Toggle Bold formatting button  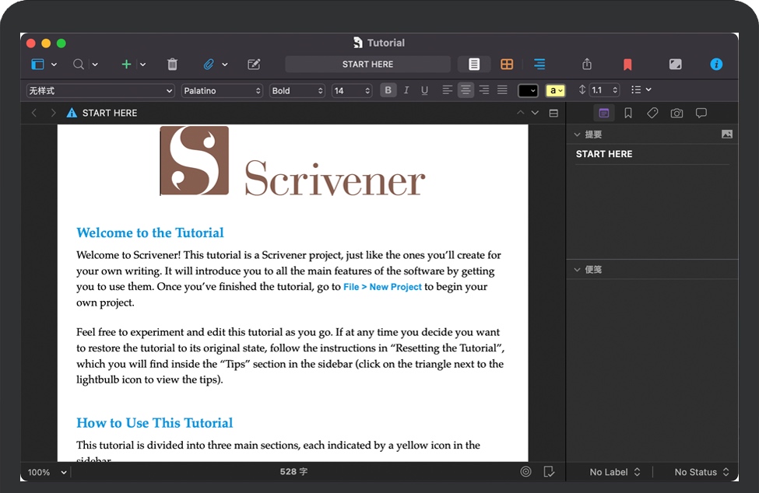click(388, 91)
